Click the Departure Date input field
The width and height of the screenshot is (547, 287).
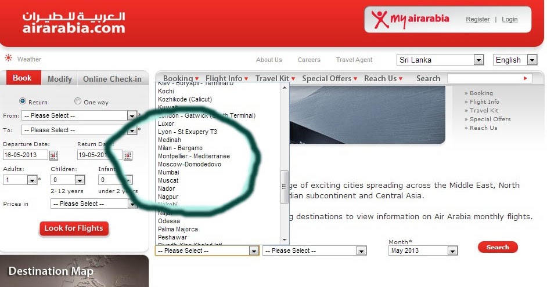coord(26,155)
